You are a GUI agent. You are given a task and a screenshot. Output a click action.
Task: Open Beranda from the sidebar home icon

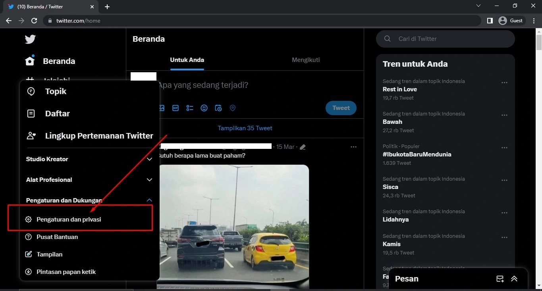(x=30, y=61)
